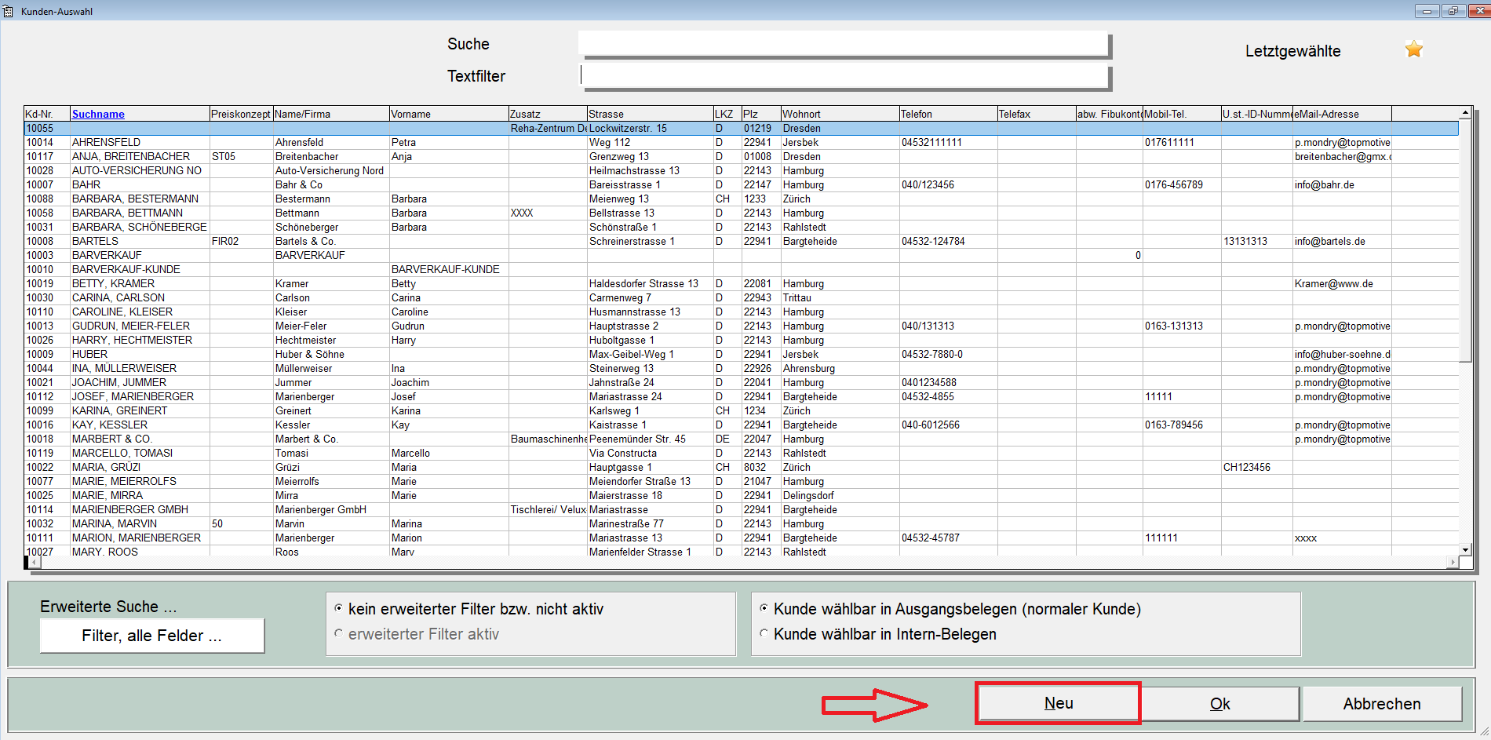This screenshot has height=740, width=1491.
Task: Select row 'BARBARA, SCHÖNEBERGE'
Action: point(742,227)
